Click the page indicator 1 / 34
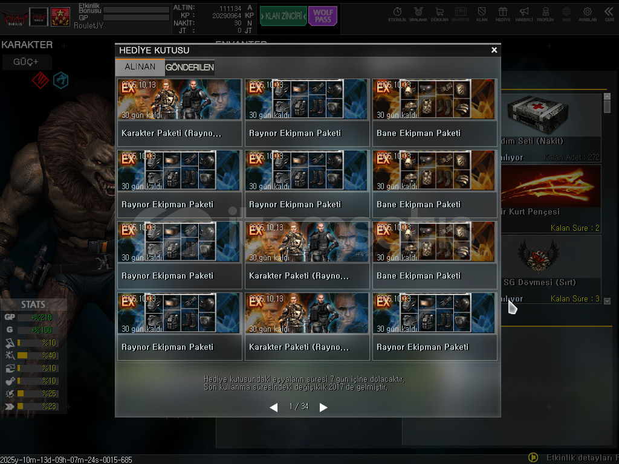This screenshot has height=464, width=619. tap(299, 407)
